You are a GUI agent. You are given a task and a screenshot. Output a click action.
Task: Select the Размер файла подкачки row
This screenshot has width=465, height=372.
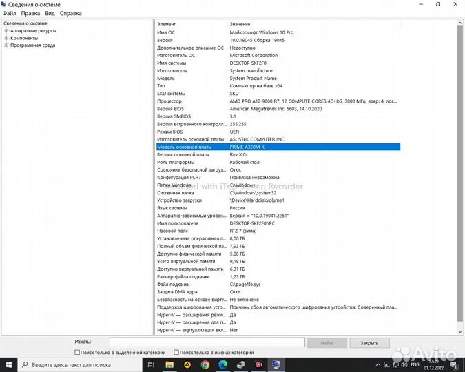tap(278, 277)
